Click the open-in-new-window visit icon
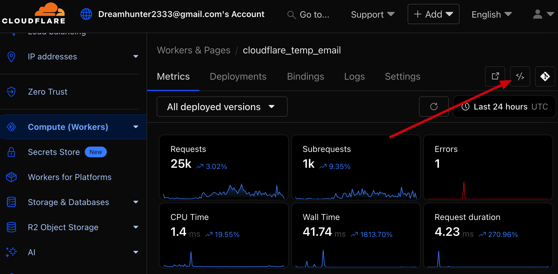Screen dimensions: 558x274 (495, 76)
